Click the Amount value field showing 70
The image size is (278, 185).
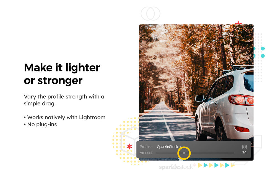click(x=244, y=153)
